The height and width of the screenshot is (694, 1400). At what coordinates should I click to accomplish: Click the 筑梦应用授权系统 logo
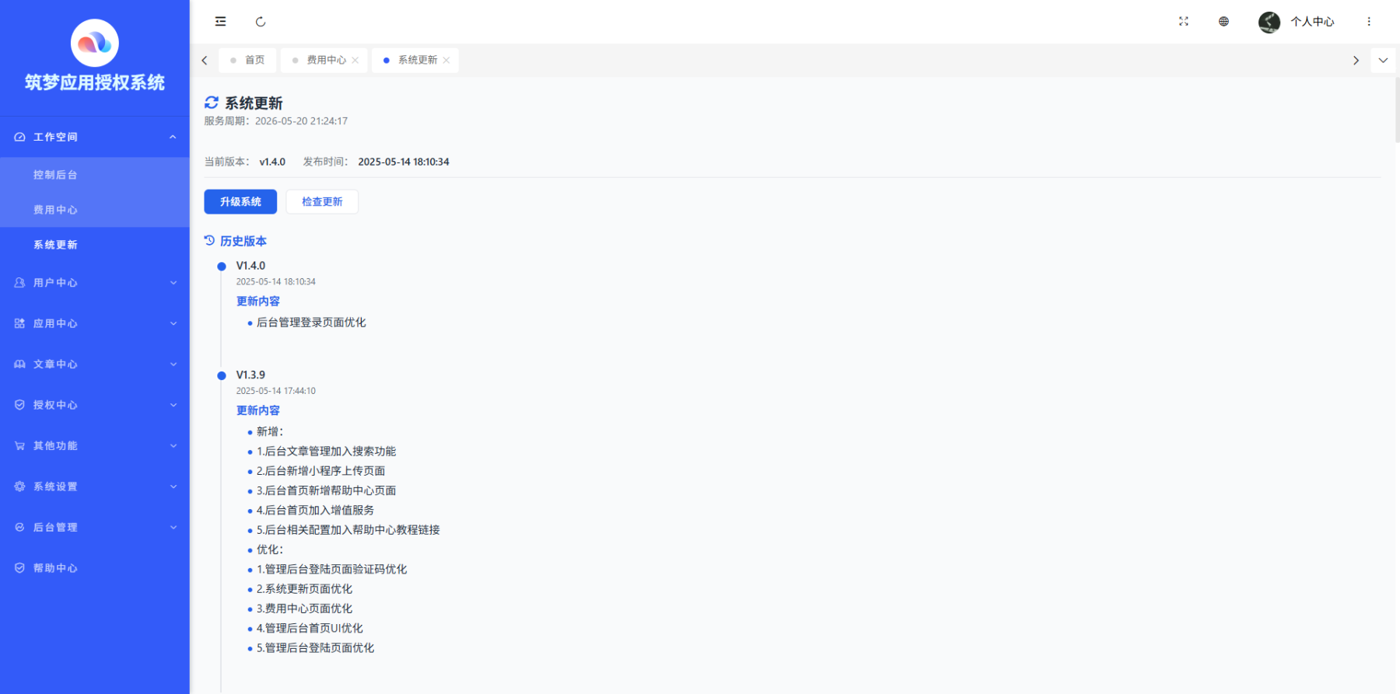pyautogui.click(x=95, y=44)
